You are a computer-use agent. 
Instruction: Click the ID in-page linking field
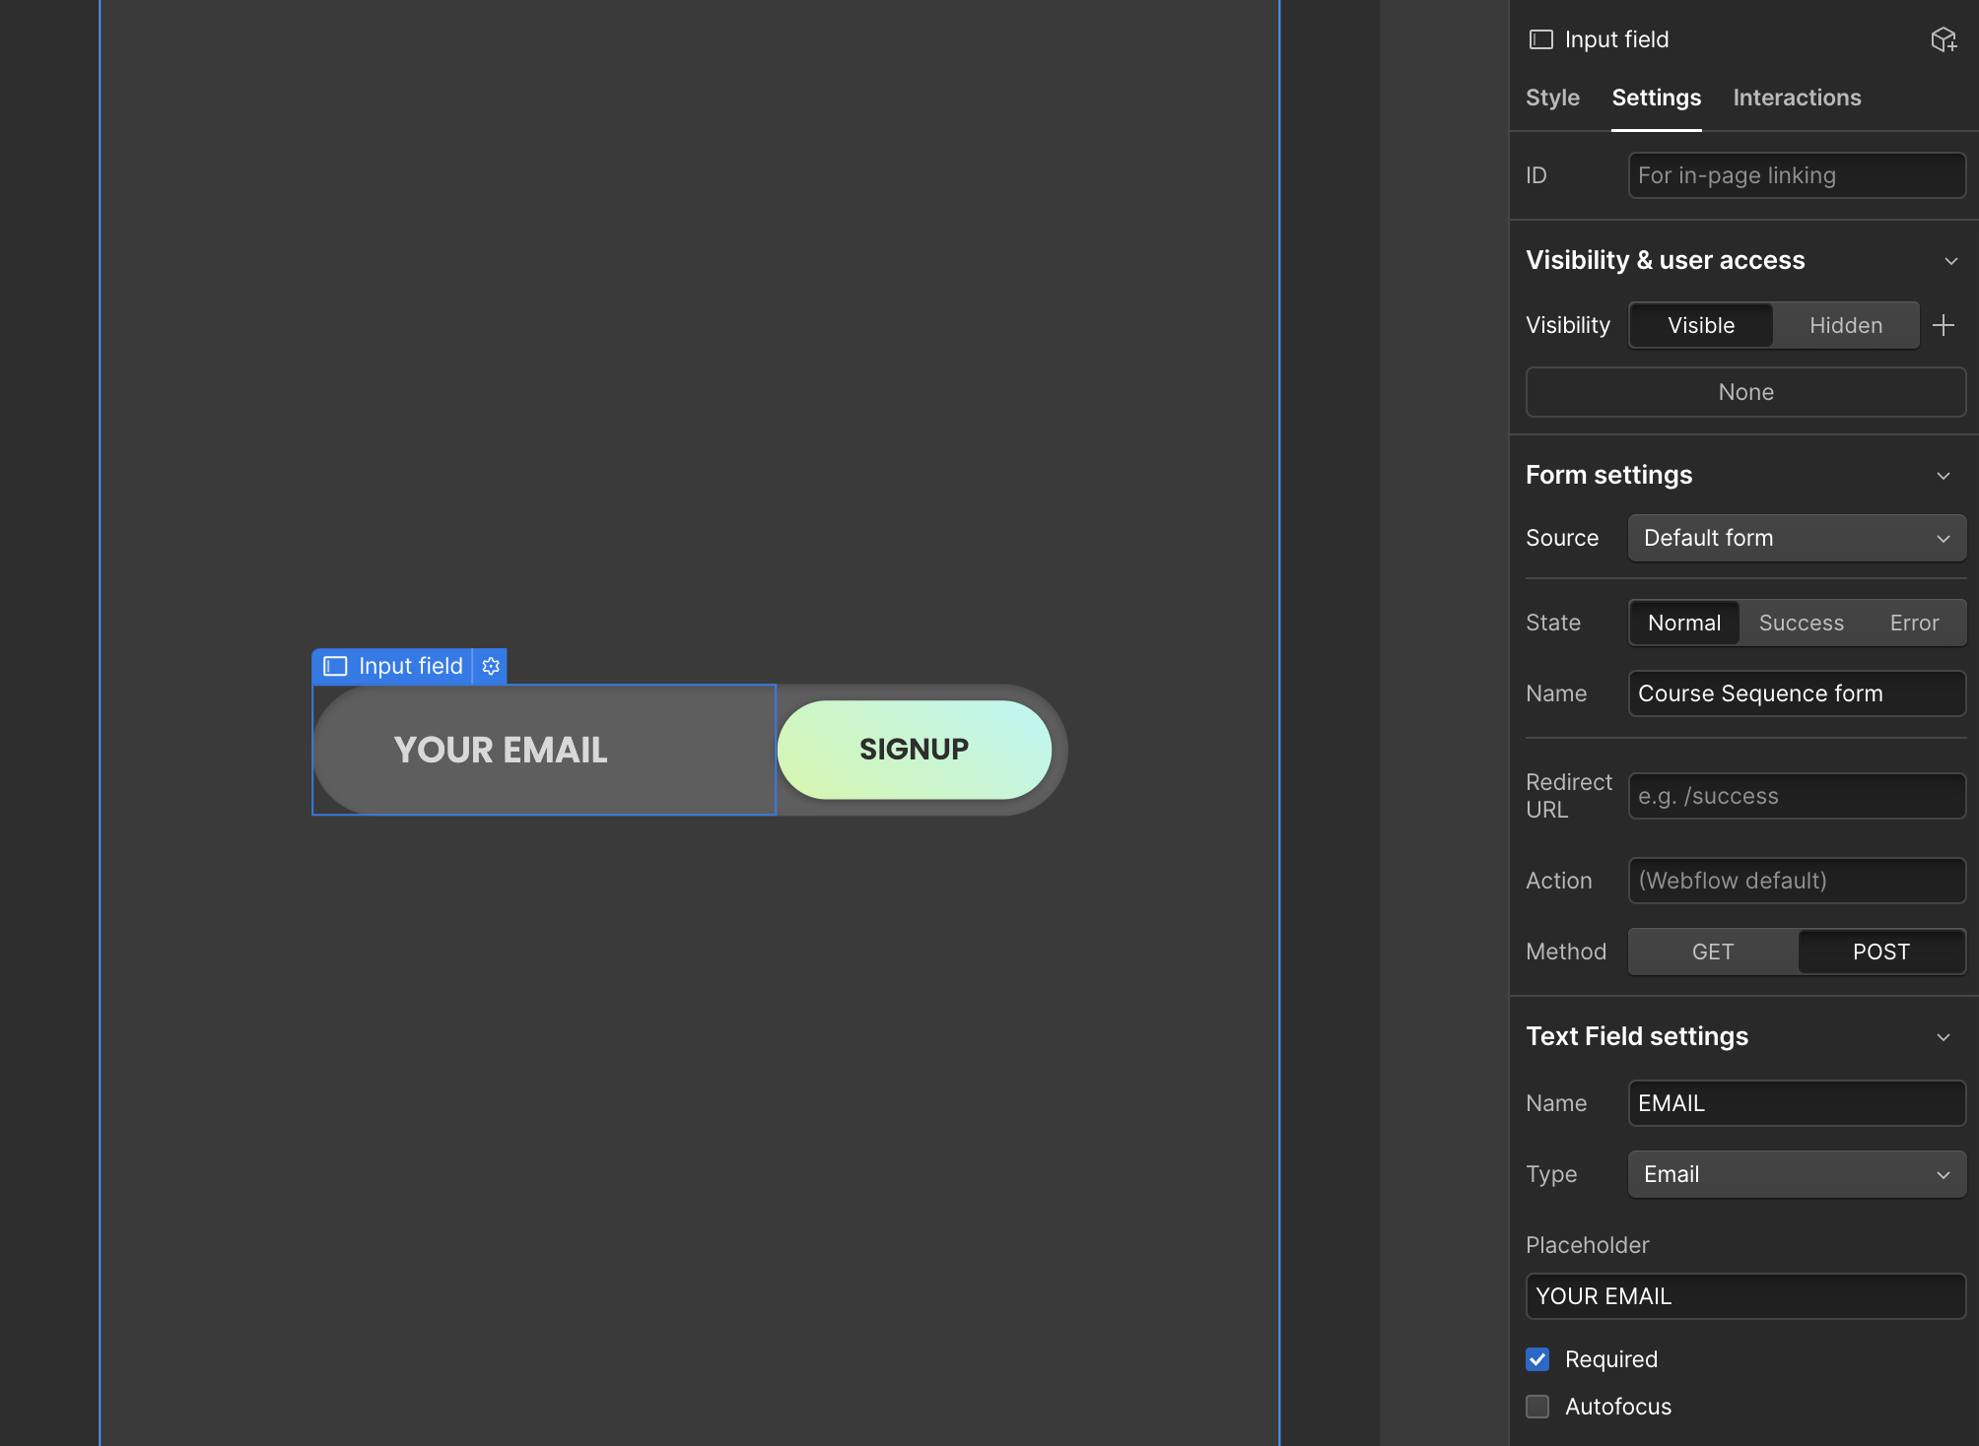(x=1797, y=175)
